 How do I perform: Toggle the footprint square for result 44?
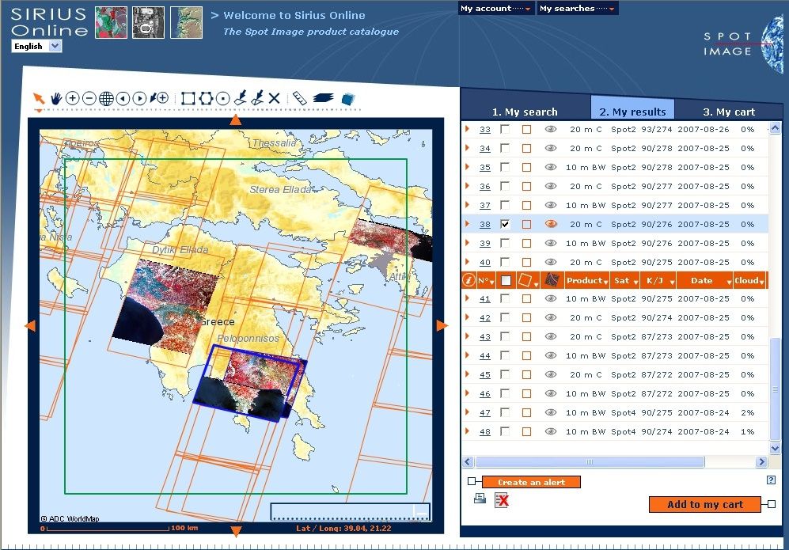pos(526,356)
